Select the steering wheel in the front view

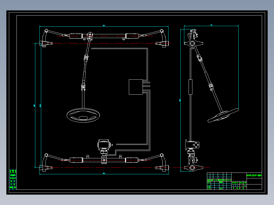tap(83, 115)
